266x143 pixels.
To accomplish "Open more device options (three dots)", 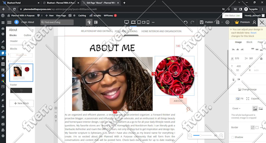I will 153,22.
